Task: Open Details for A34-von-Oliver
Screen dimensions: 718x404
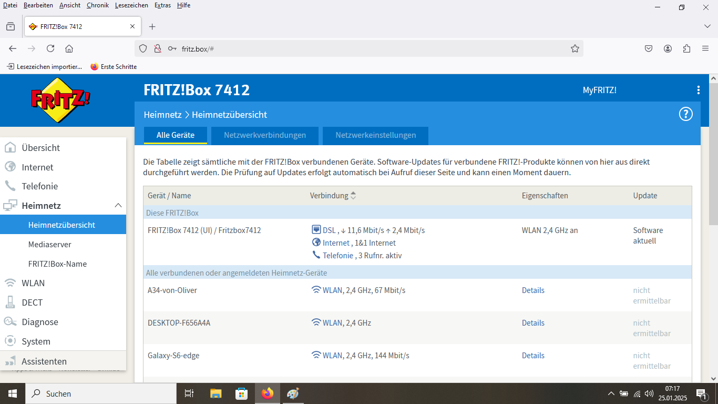Action: tap(533, 290)
